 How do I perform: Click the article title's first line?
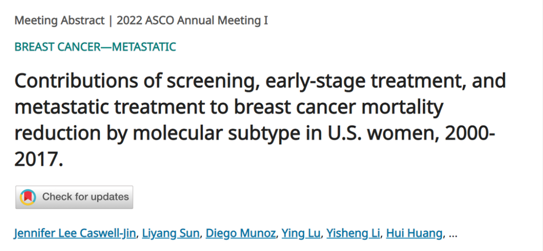pos(260,82)
